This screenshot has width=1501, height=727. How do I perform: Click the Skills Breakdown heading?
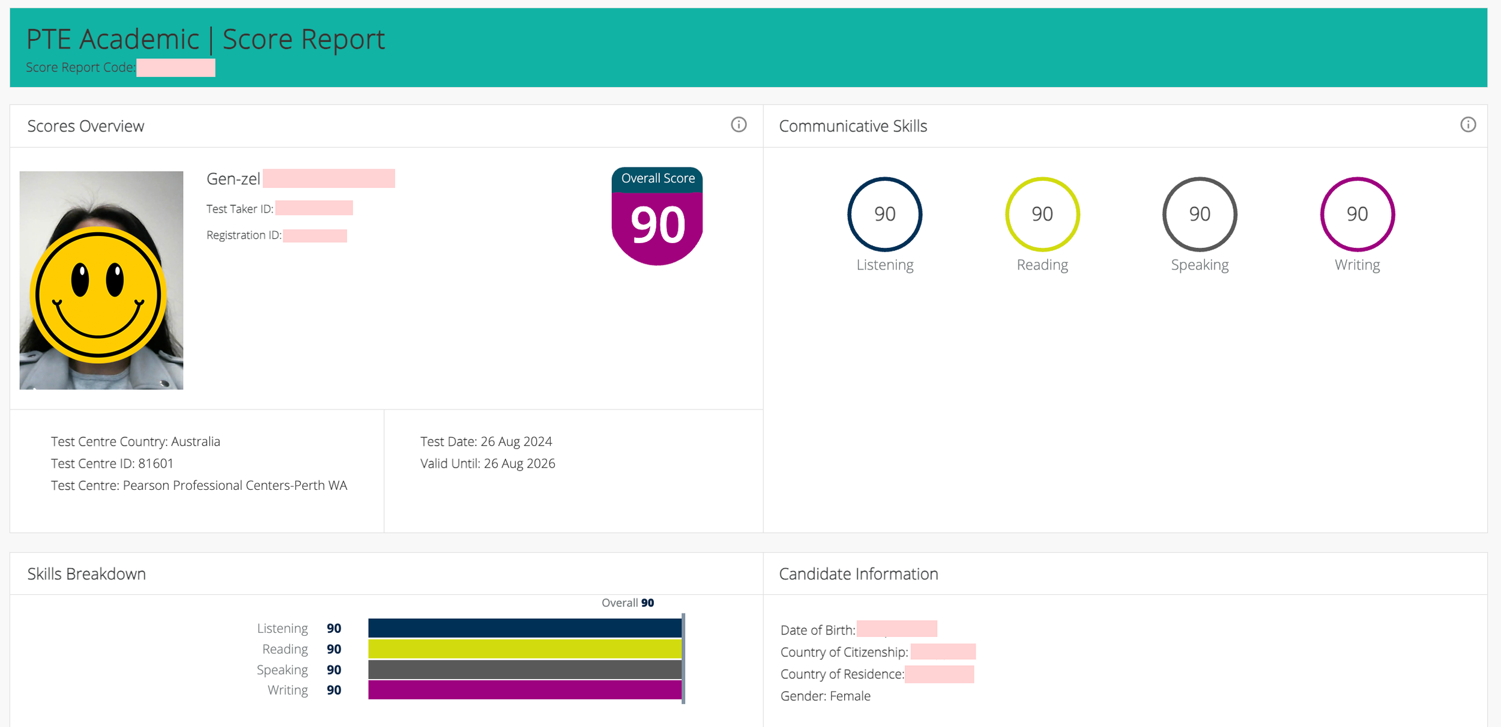click(x=86, y=574)
